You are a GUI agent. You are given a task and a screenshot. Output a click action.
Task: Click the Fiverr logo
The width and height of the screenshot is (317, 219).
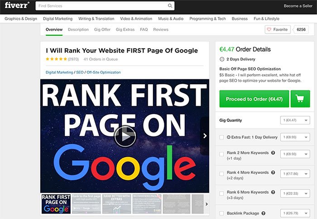[17, 5]
